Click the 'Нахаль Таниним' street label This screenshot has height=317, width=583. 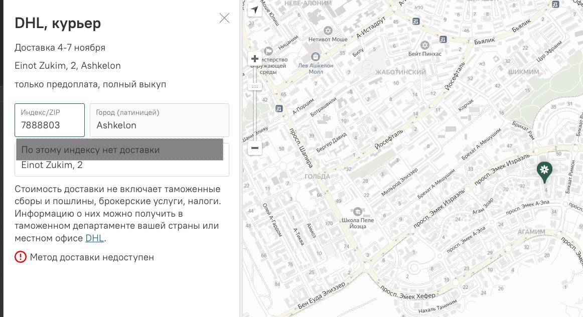coord(438,306)
